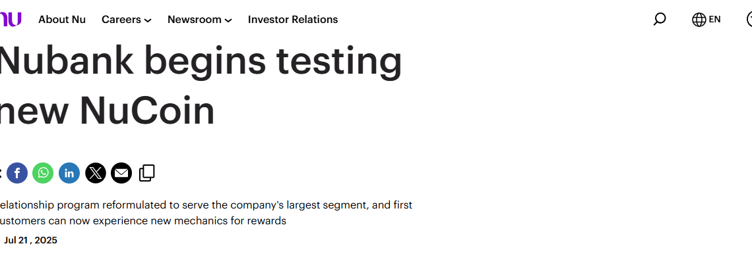Click the globe language icon

click(699, 20)
